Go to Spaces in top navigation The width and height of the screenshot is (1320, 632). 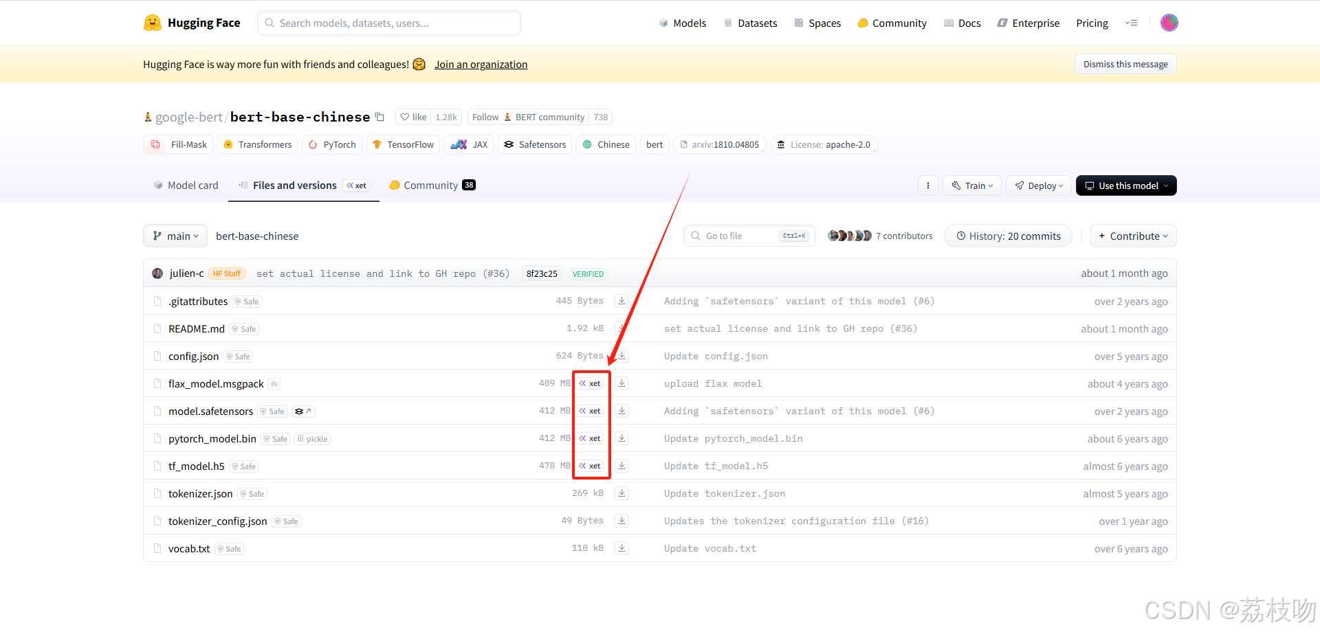click(x=817, y=23)
